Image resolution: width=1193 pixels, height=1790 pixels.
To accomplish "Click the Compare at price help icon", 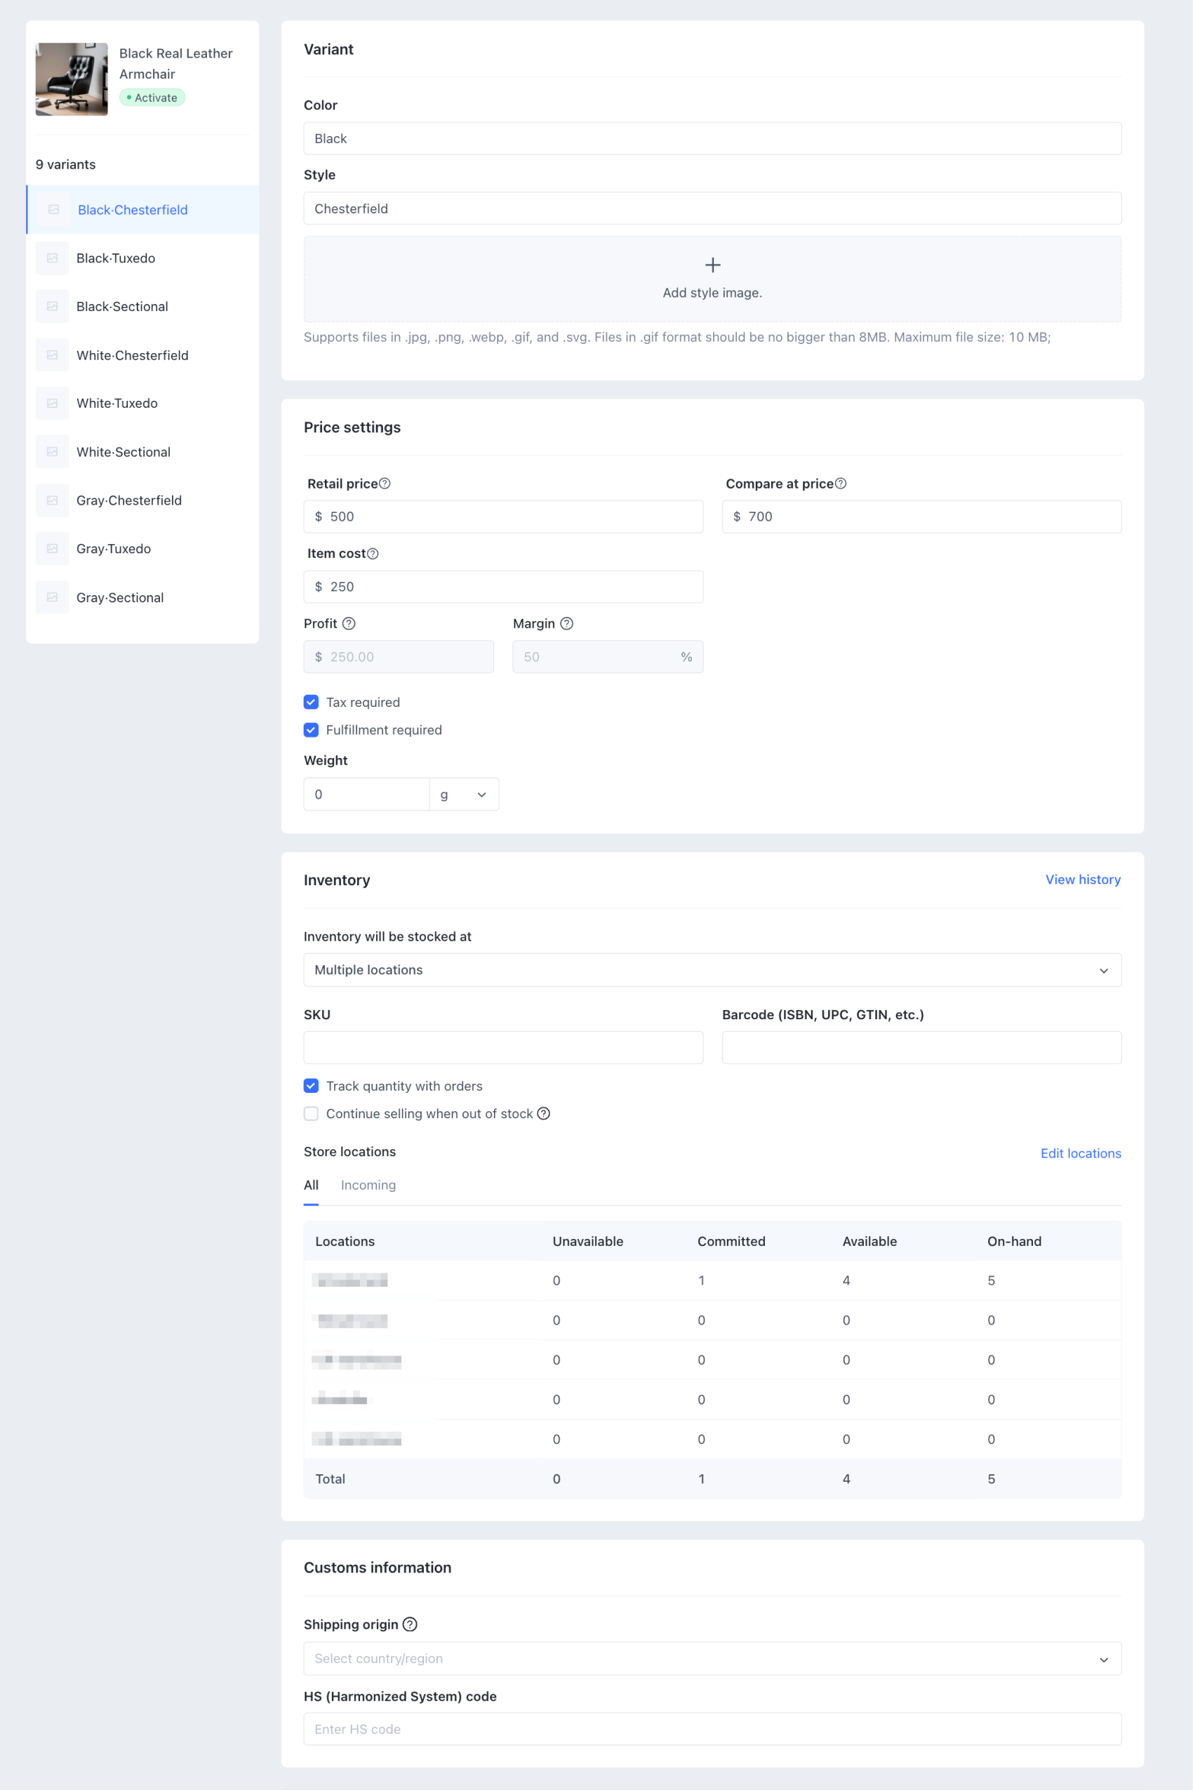I will (841, 483).
